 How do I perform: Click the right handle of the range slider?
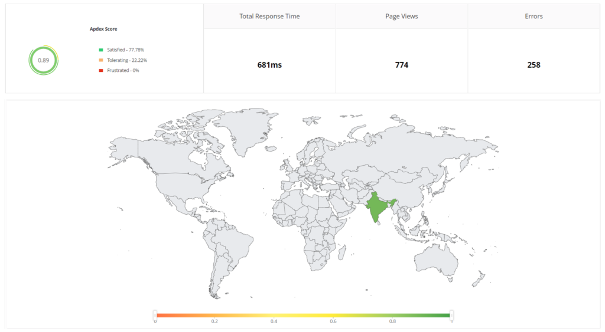pyautogui.click(x=452, y=314)
